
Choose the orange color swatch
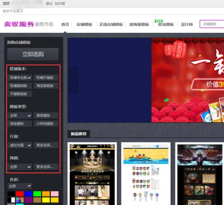tap(46, 194)
